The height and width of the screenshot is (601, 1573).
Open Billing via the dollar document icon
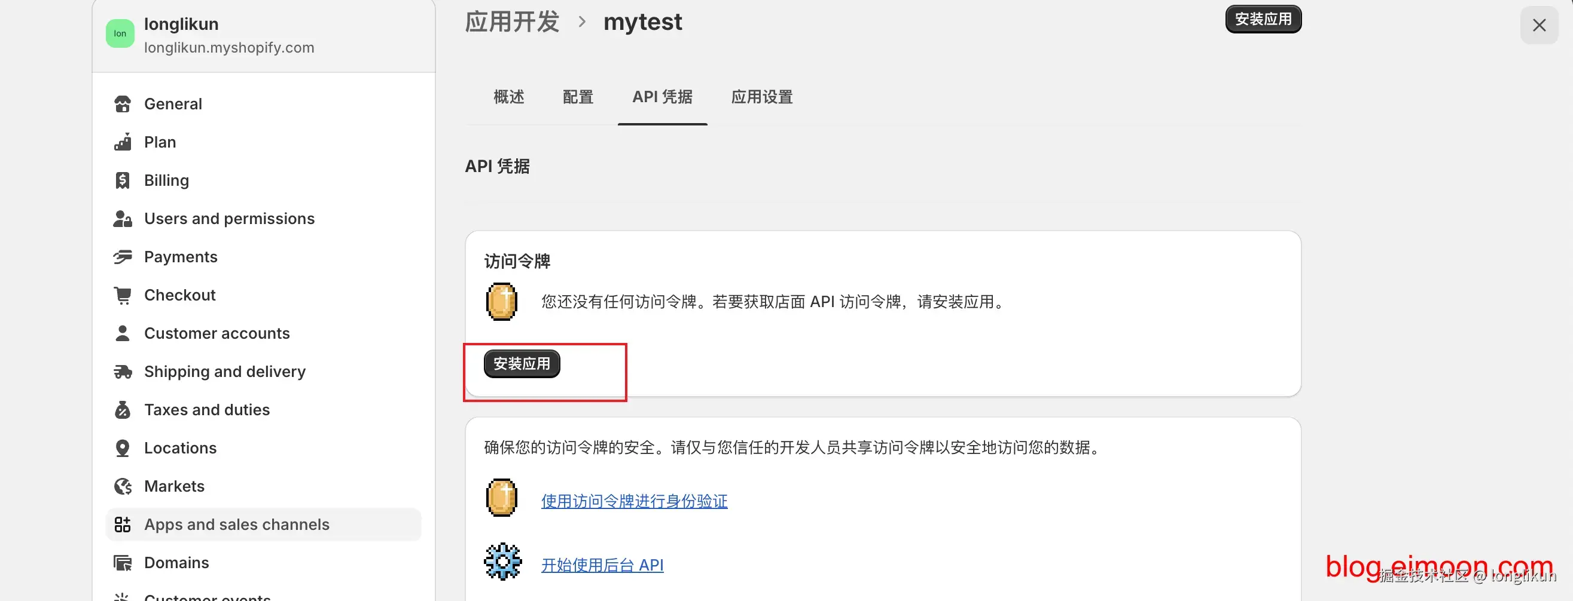click(x=122, y=180)
